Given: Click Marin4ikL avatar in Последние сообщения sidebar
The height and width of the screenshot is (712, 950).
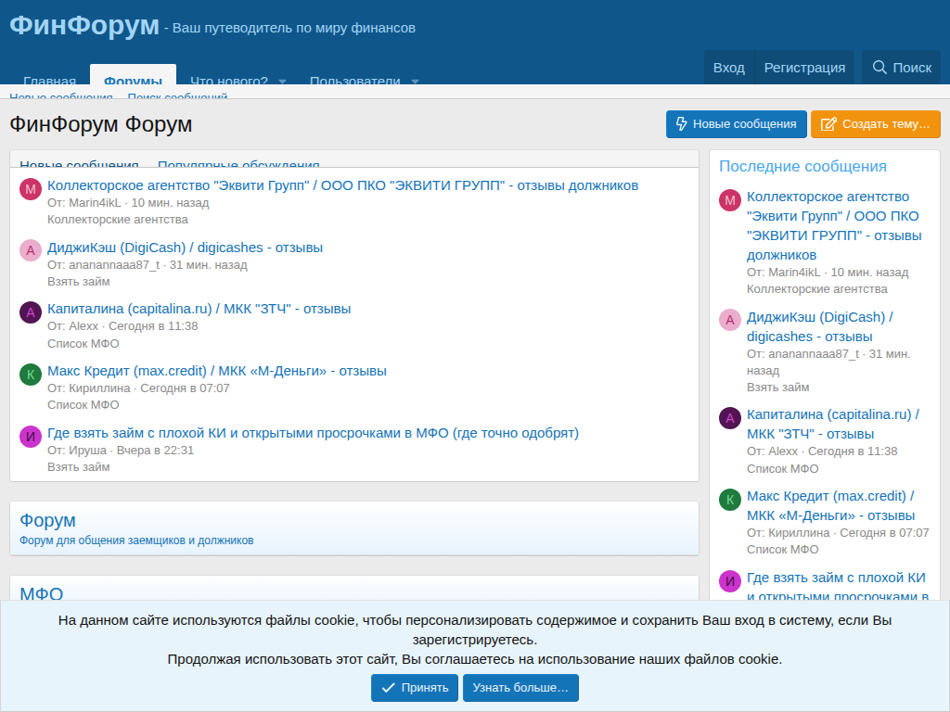Looking at the screenshot, I should (x=730, y=200).
